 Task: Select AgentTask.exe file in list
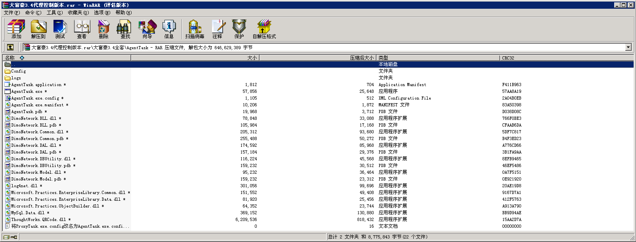point(27,92)
